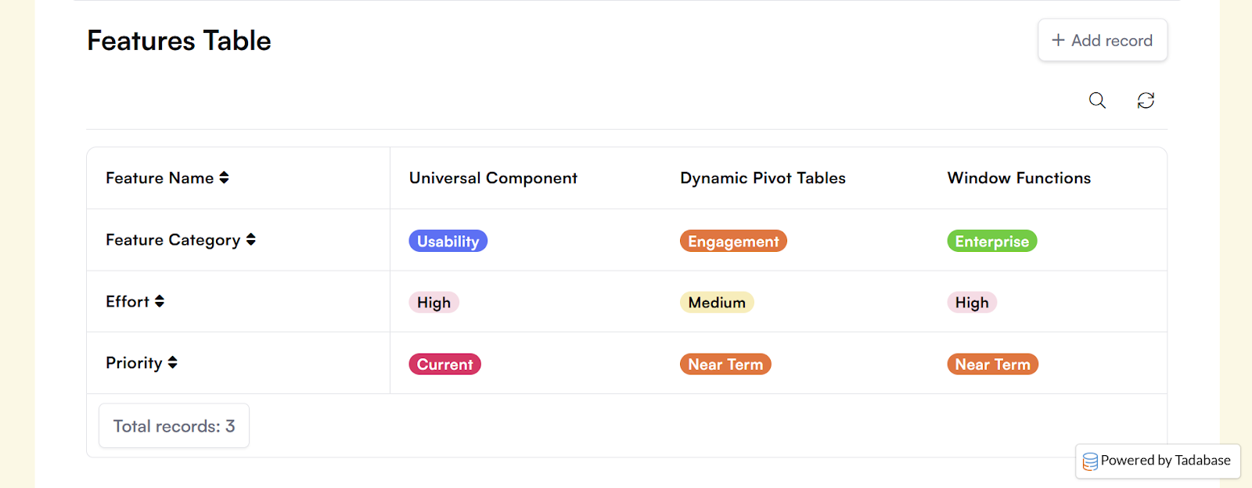This screenshot has height=488, width=1252.
Task: Select the Dynamic Pivot Tables record
Action: [763, 178]
